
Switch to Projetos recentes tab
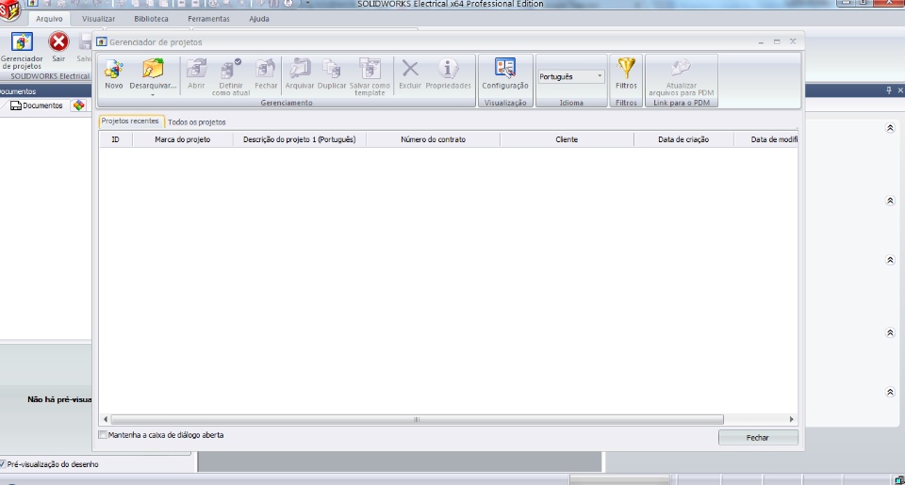tap(130, 121)
